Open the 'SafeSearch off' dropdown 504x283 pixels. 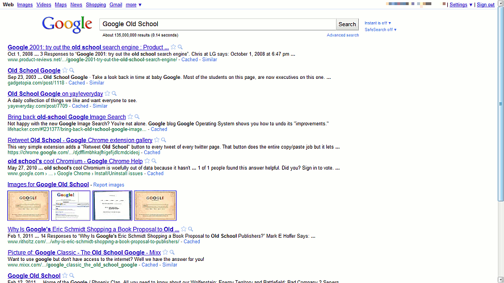(x=381, y=29)
